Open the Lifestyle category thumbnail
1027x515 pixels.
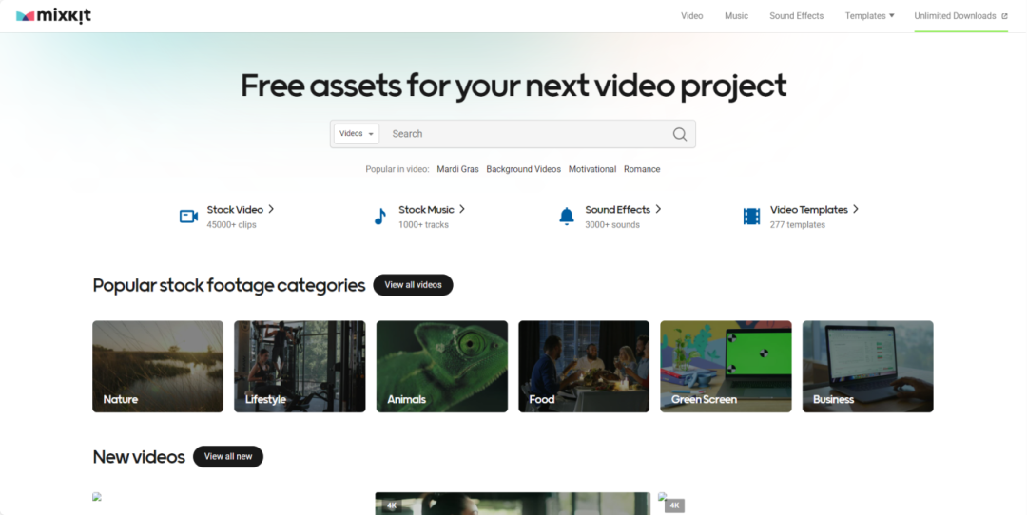click(x=300, y=367)
